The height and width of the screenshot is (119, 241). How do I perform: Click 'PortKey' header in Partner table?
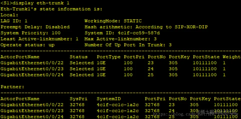(x=200, y=99)
